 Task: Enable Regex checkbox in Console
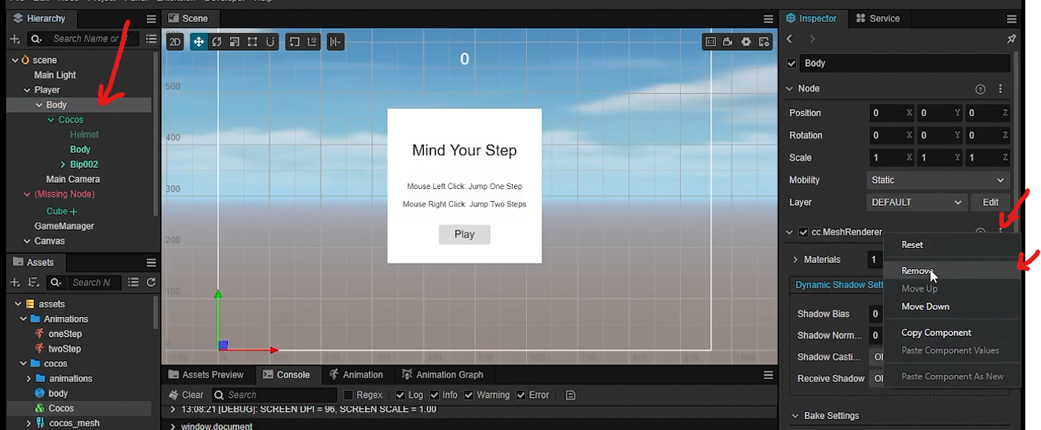pyautogui.click(x=349, y=395)
